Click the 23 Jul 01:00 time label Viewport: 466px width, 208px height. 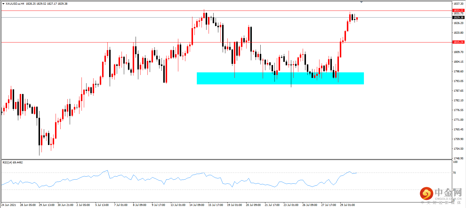click(x=291, y=205)
